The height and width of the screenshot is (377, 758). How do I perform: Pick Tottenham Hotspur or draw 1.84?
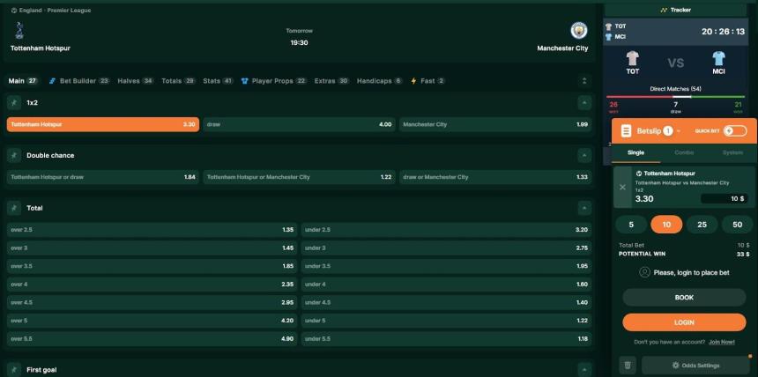[x=103, y=177]
